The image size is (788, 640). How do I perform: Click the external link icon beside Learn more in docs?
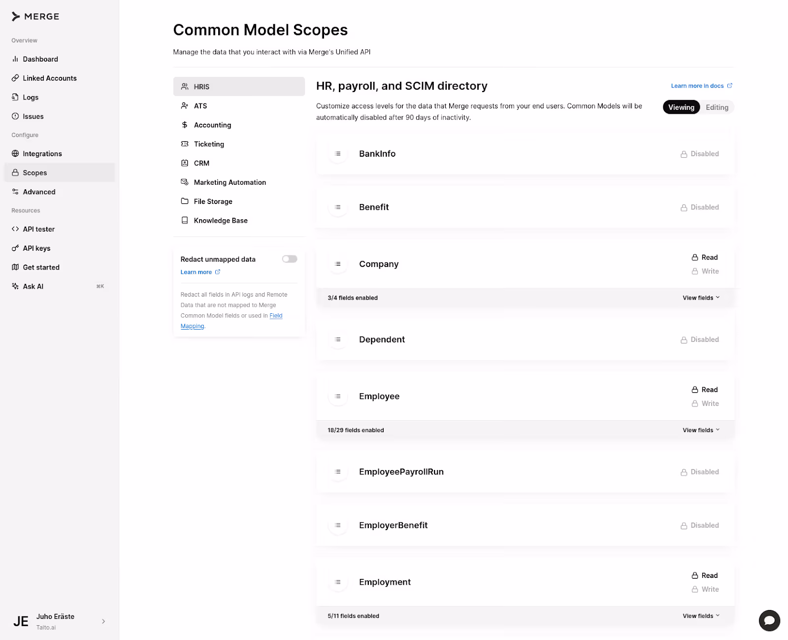pos(730,86)
